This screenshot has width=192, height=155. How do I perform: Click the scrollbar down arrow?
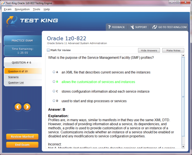(x=183, y=147)
